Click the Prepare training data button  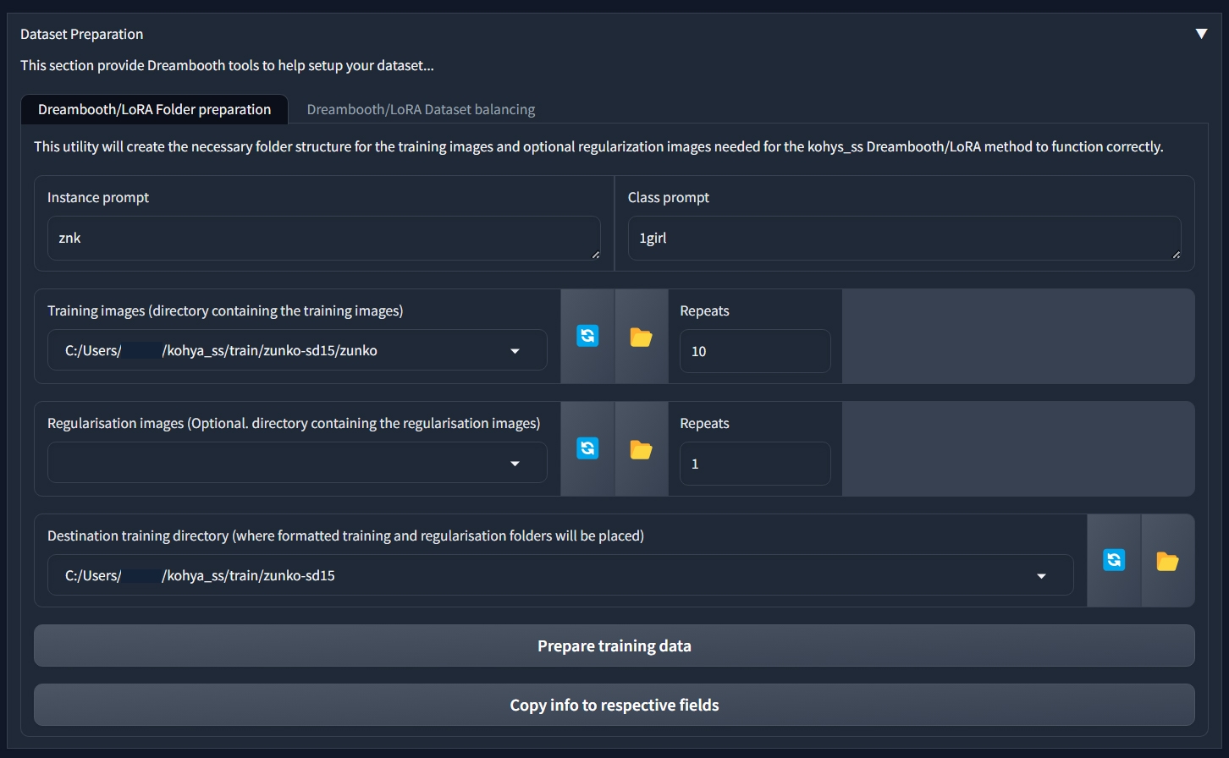(614, 645)
